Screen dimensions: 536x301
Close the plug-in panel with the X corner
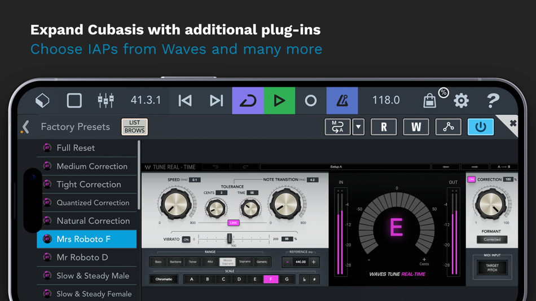tap(512, 123)
